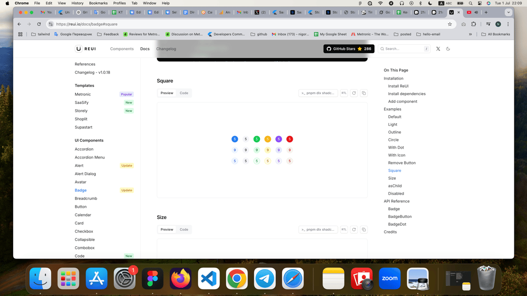Reload the Square section preview
The width and height of the screenshot is (527, 296).
pos(354,93)
